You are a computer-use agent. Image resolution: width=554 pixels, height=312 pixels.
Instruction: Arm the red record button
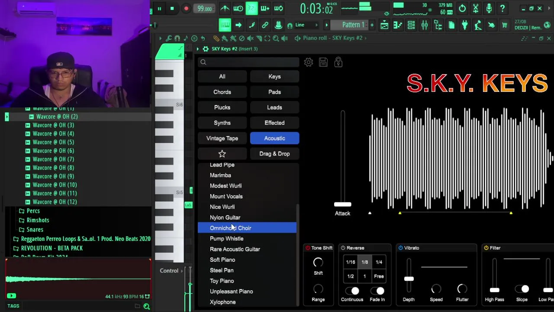click(x=186, y=9)
